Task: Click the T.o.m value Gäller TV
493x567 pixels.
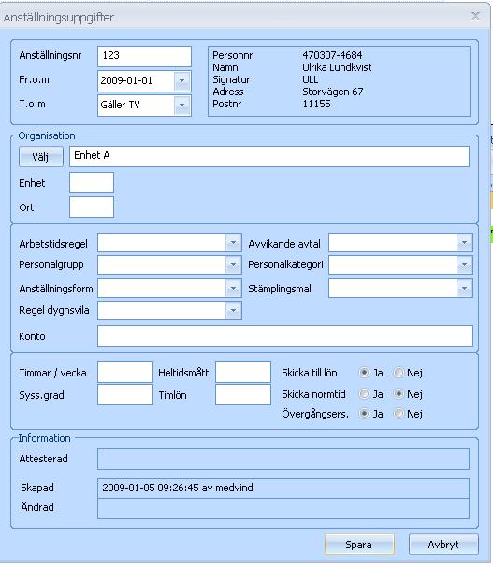Action: click(120, 105)
